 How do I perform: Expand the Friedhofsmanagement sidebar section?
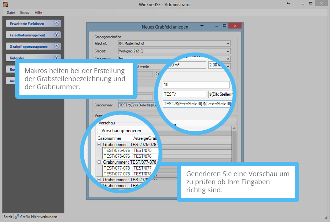pyautogui.click(x=56, y=35)
